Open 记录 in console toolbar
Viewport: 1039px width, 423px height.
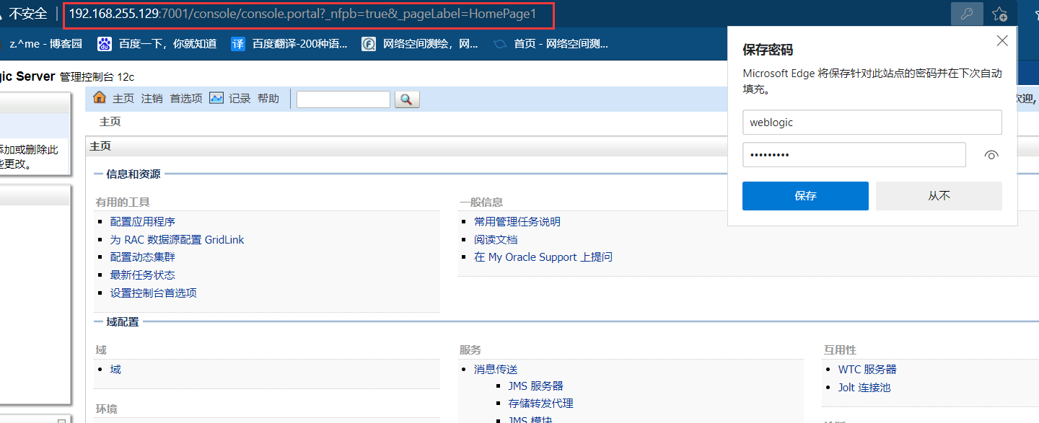(x=240, y=99)
